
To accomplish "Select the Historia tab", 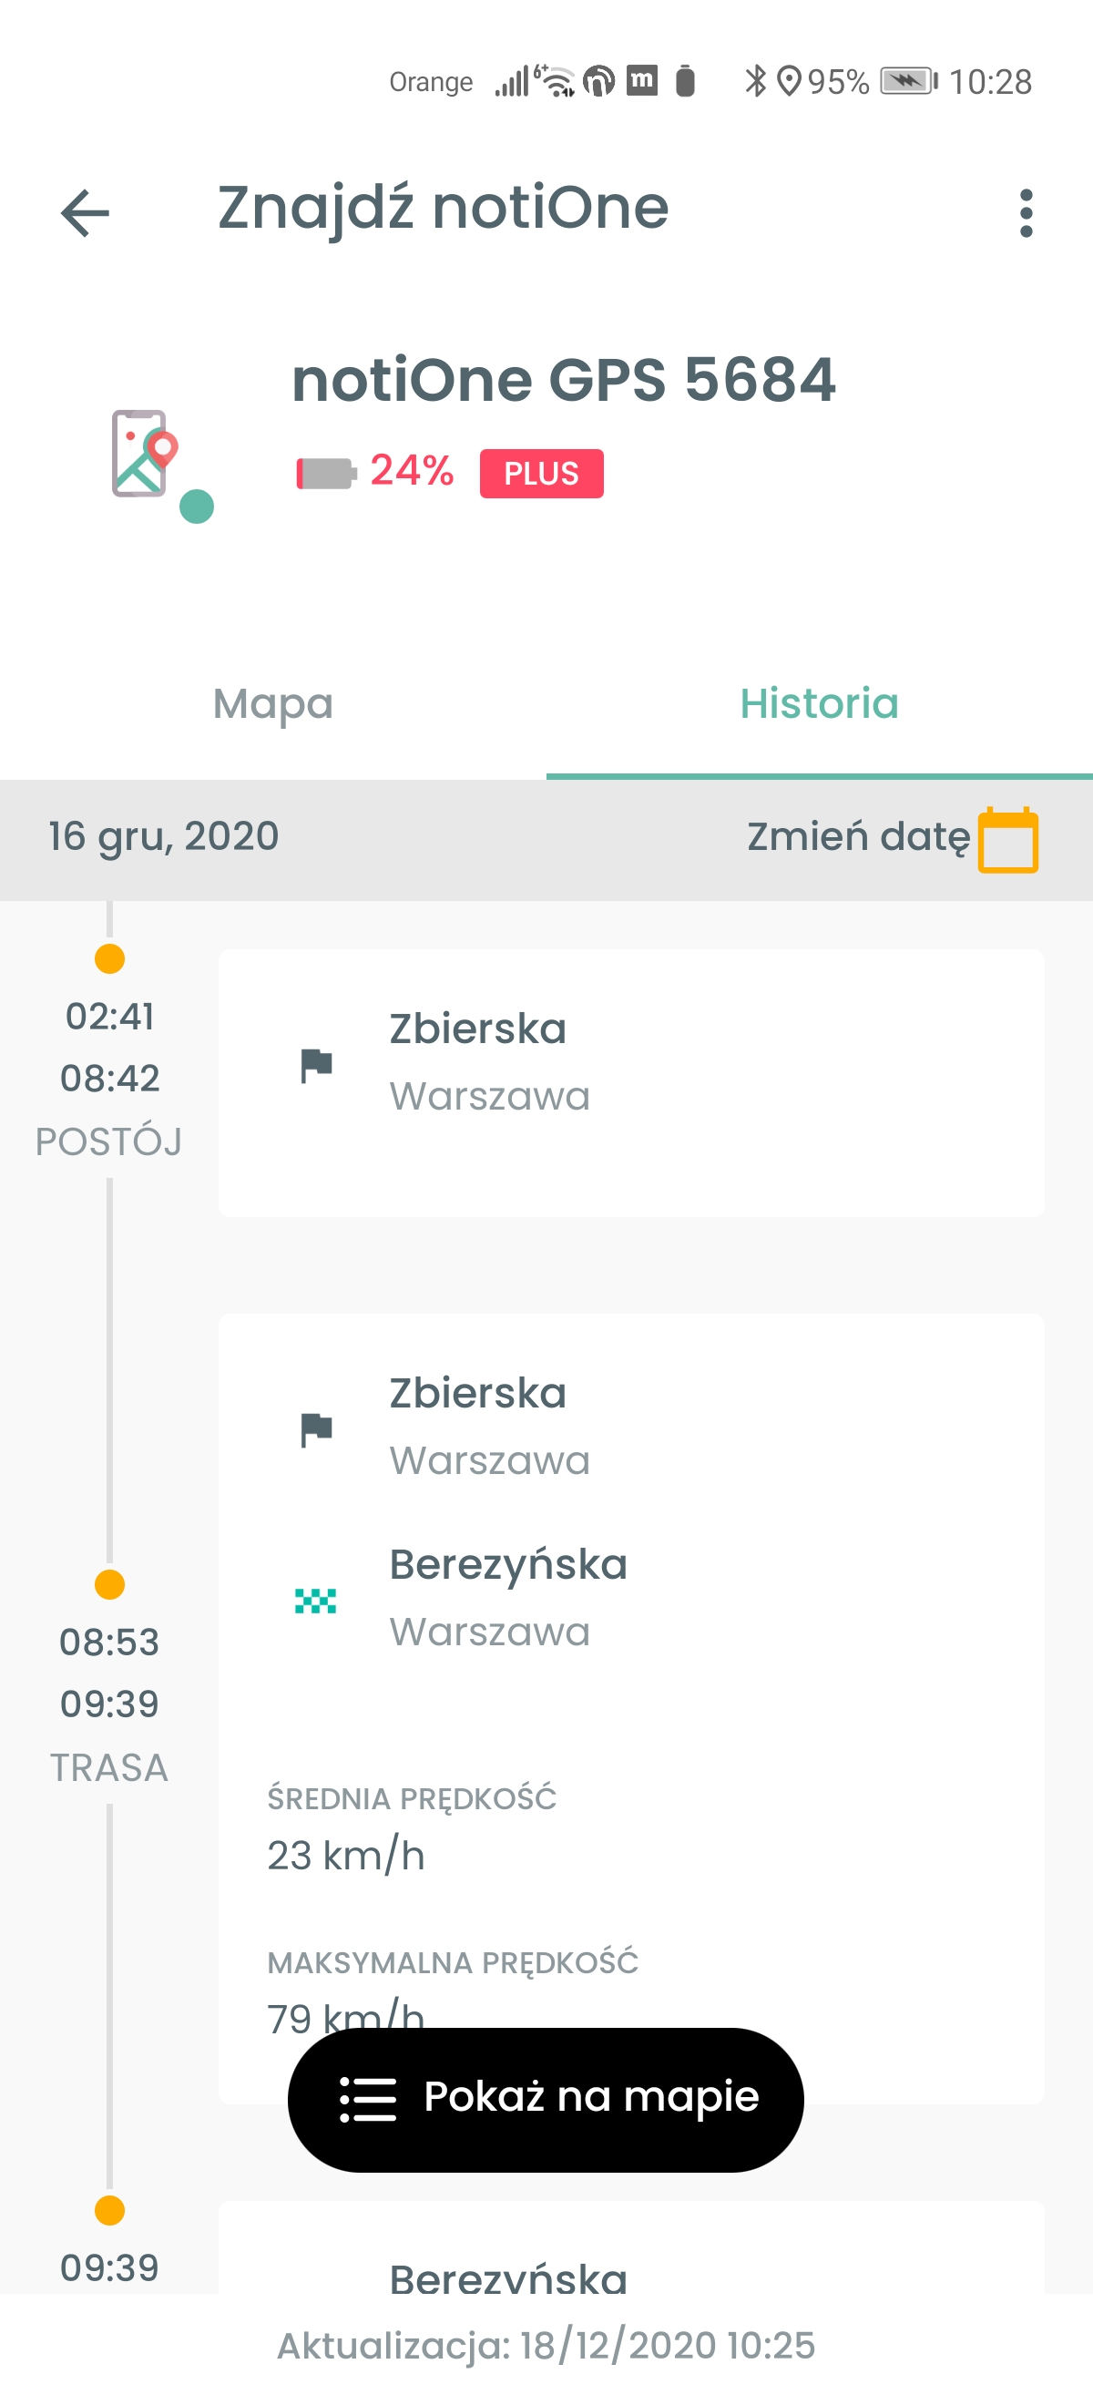I will (819, 704).
